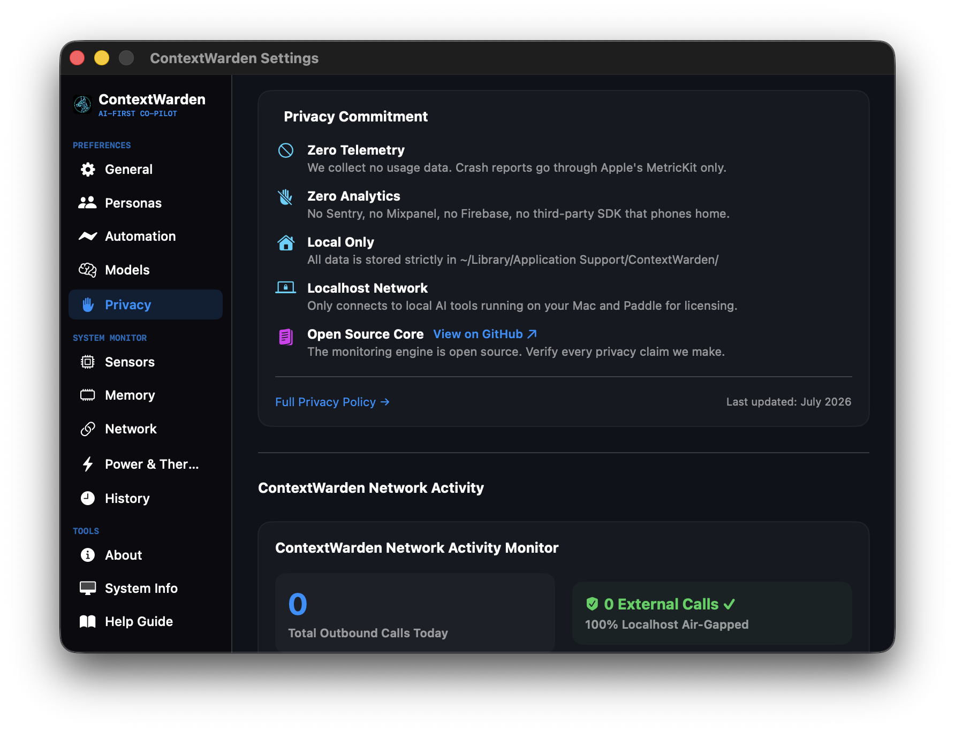Open the Help Guide
The width and height of the screenshot is (955, 732).
pos(146,621)
